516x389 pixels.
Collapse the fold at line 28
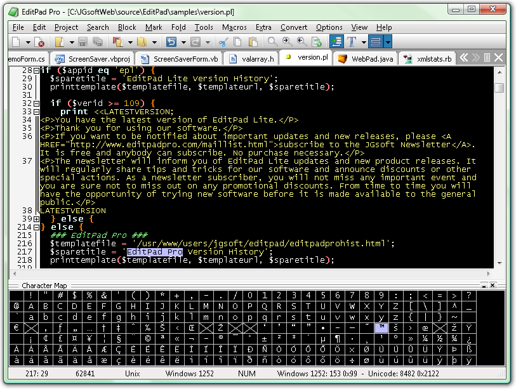tap(37, 70)
